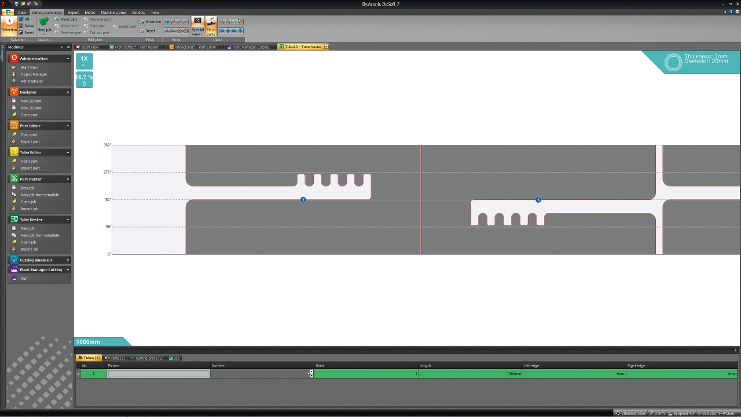
Task: Toggle the Fill in parts view
Action: point(211,27)
